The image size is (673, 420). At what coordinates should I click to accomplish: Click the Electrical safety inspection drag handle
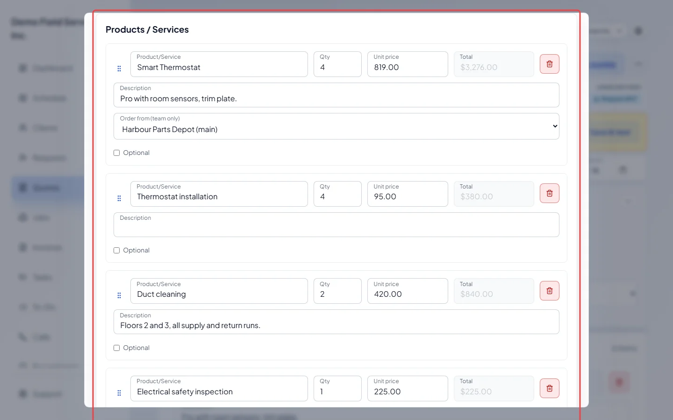point(119,393)
